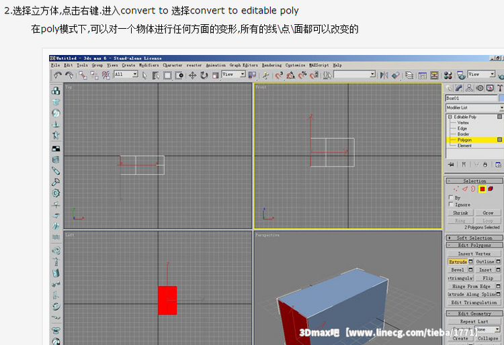This screenshot has width=504, height=345.
Task: Open the Display panel tab icon
Action: pos(490,88)
